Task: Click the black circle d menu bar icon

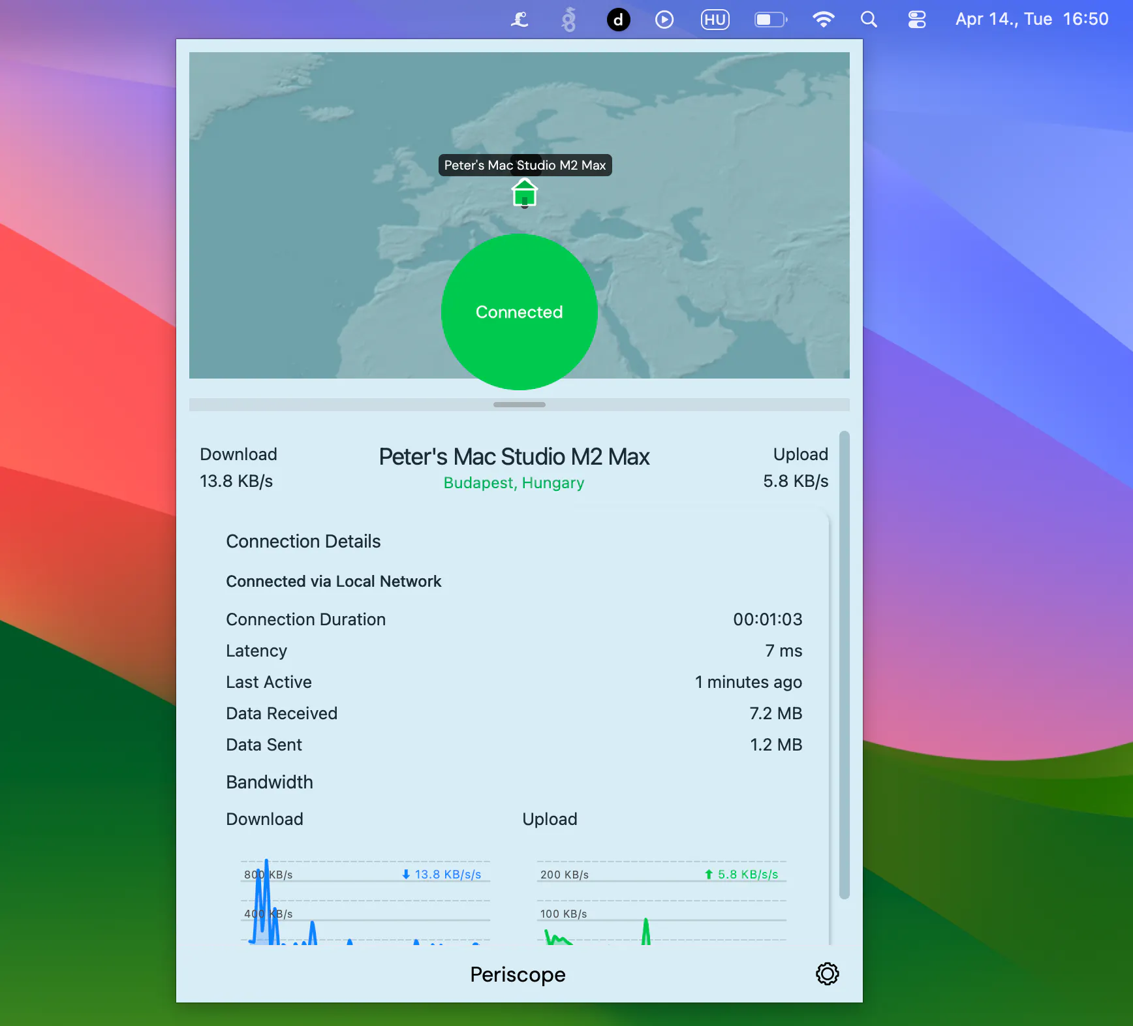Action: pos(618,20)
